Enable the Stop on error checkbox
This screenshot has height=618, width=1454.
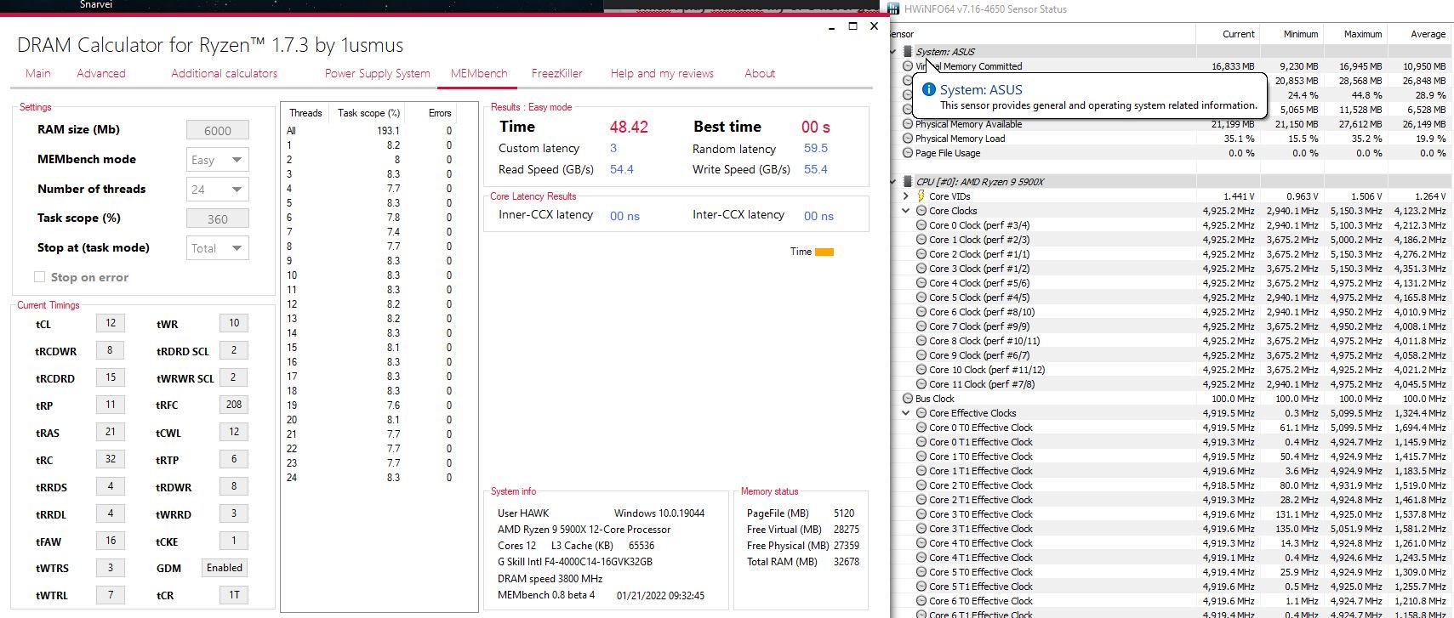click(39, 277)
